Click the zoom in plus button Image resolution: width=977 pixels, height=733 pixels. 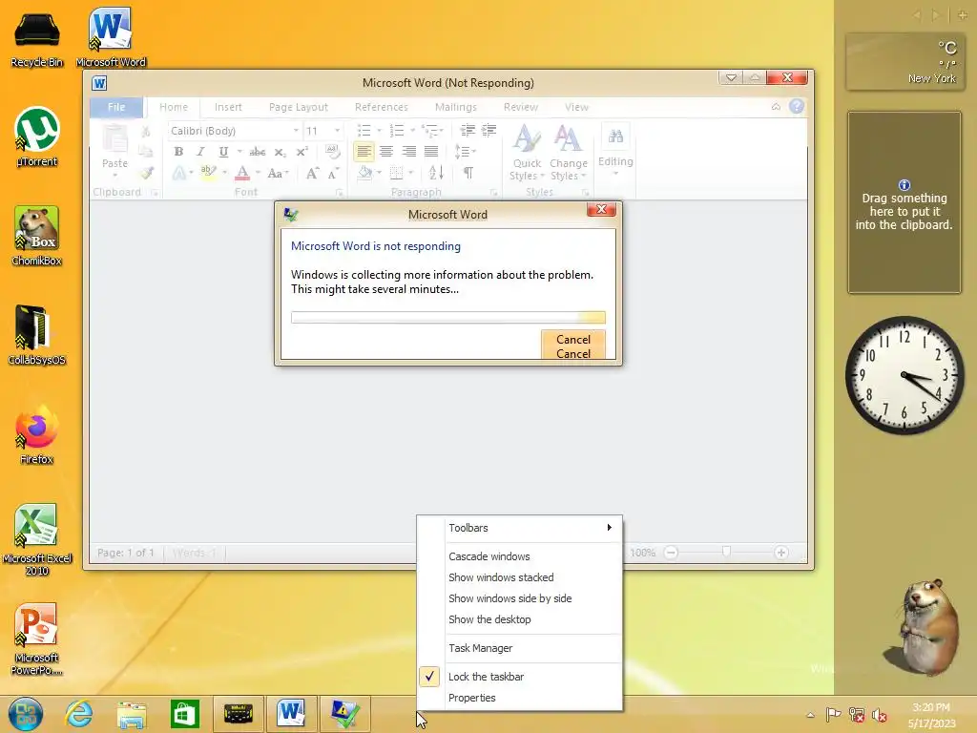781,553
